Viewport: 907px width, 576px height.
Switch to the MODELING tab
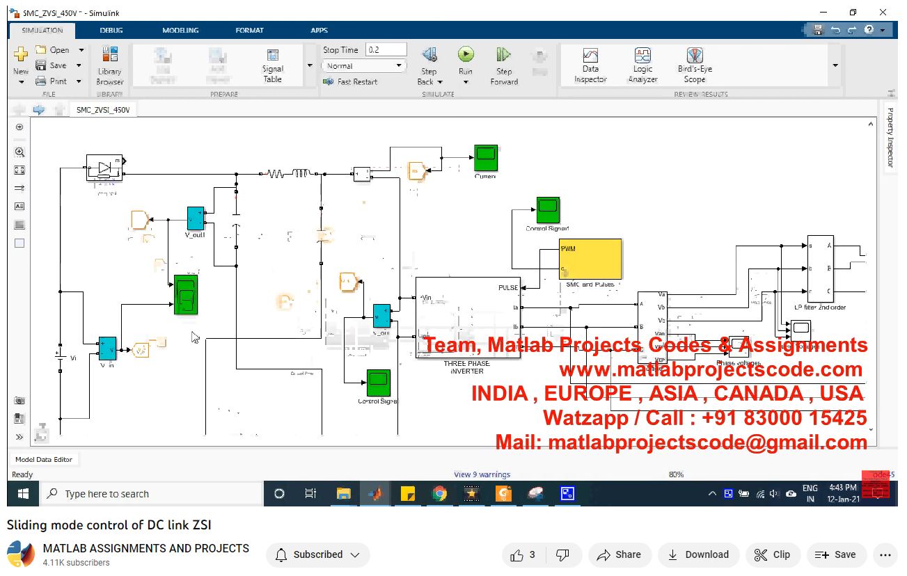(180, 31)
